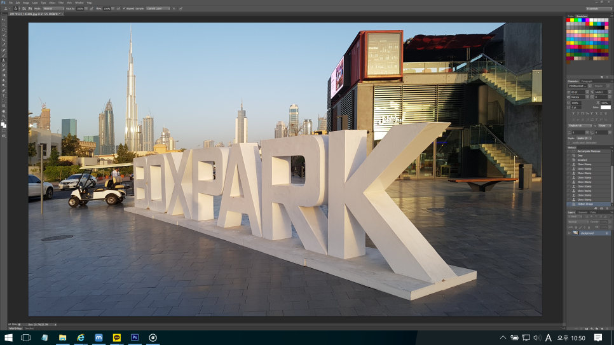This screenshot has width=614, height=345.
Task: Open the File menu
Action: (x=11, y=3)
